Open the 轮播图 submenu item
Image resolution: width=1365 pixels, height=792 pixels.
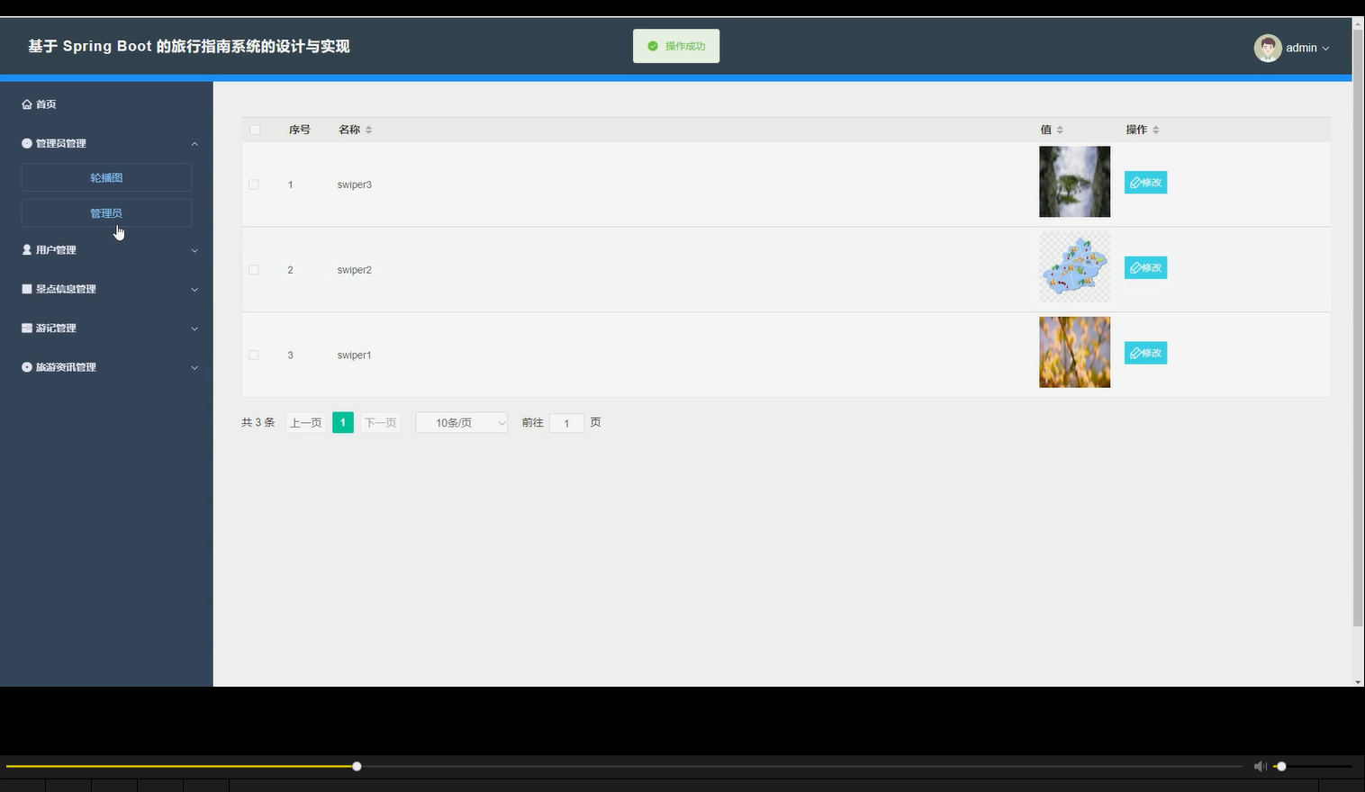[106, 177]
